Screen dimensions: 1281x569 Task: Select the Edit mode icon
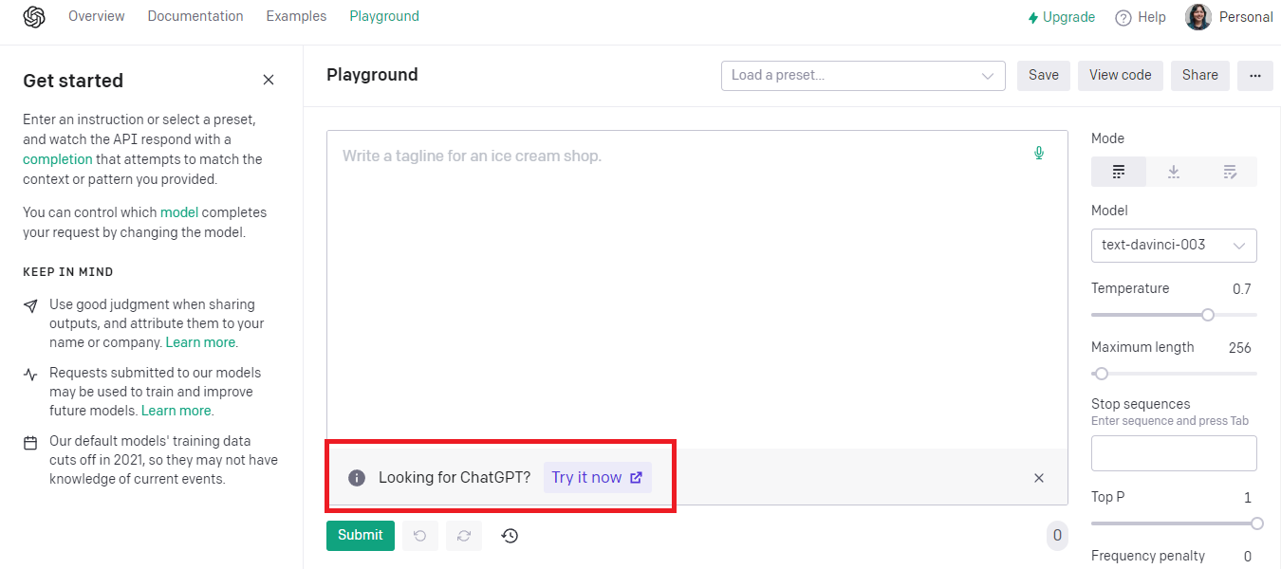pos(1230,172)
